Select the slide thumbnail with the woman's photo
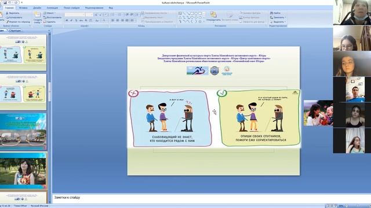 coord(23,170)
